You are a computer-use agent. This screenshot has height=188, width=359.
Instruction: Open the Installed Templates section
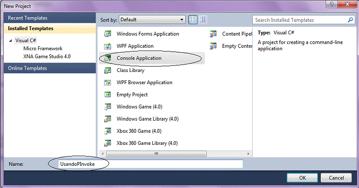50,28
